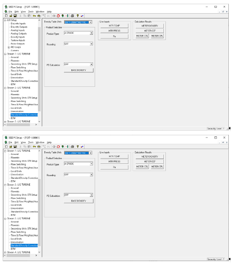The width and height of the screenshot is (232, 268).
Task: Open Density Table Units dropdown in lower window
Action: pyautogui.click(x=90, y=153)
